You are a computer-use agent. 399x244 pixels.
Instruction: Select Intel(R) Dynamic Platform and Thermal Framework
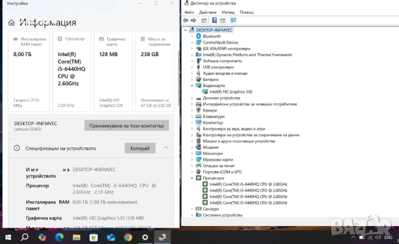point(247,55)
